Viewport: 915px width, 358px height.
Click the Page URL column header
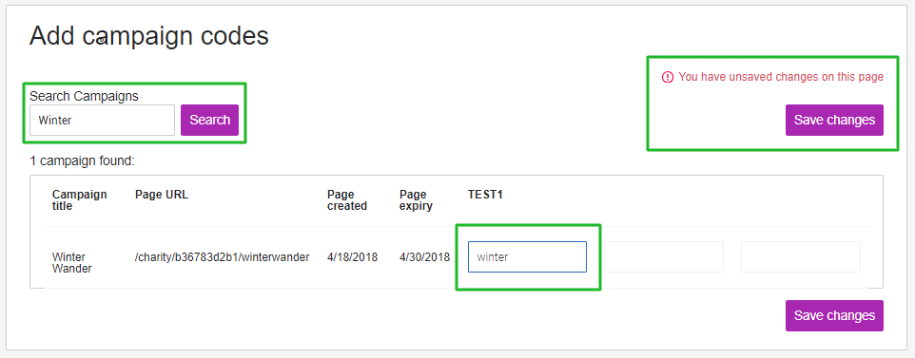coord(162,195)
